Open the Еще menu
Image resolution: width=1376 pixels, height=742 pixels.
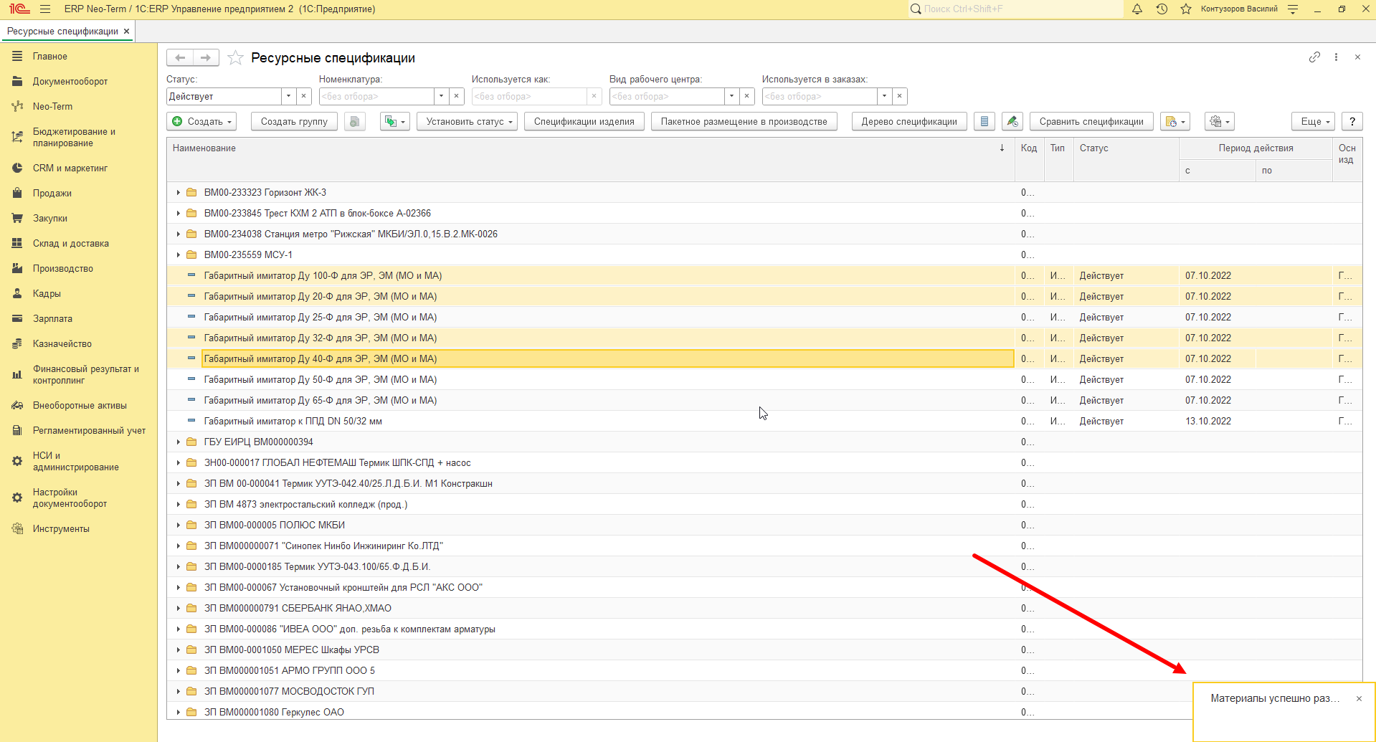pyautogui.click(x=1313, y=122)
